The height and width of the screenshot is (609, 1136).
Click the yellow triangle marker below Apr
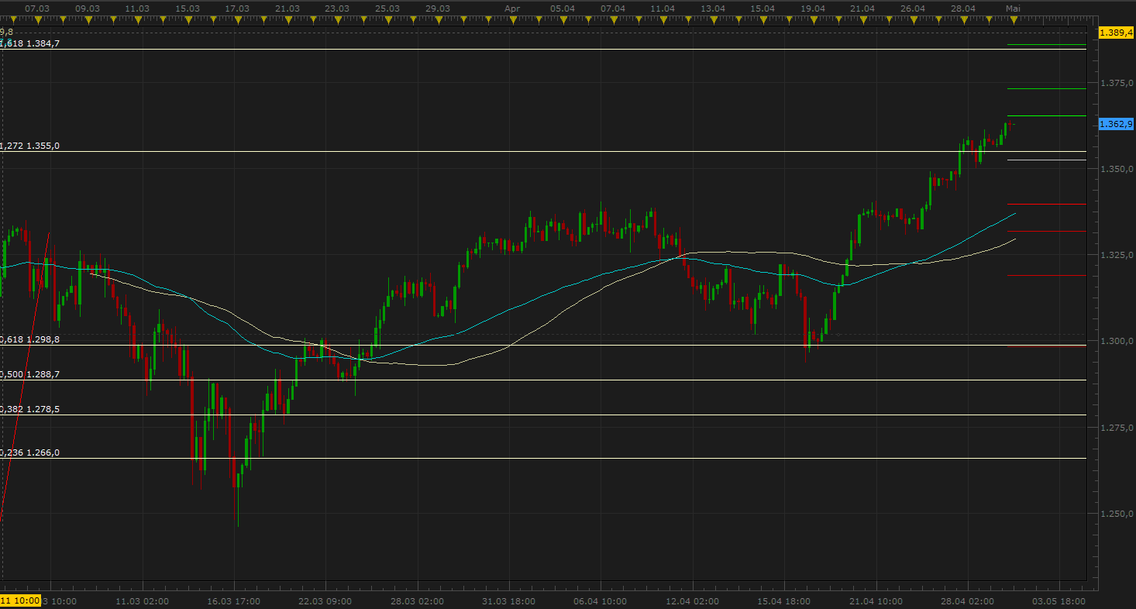coord(512,19)
